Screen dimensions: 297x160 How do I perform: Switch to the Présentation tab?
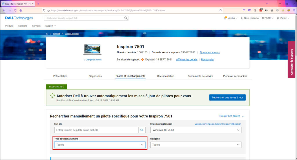[x=60, y=76]
